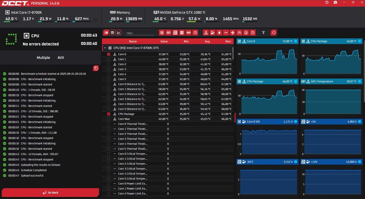This screenshot has height=199, width=365.
Task: Toggle the fan sensors filter icon
Action: (x=233, y=33)
